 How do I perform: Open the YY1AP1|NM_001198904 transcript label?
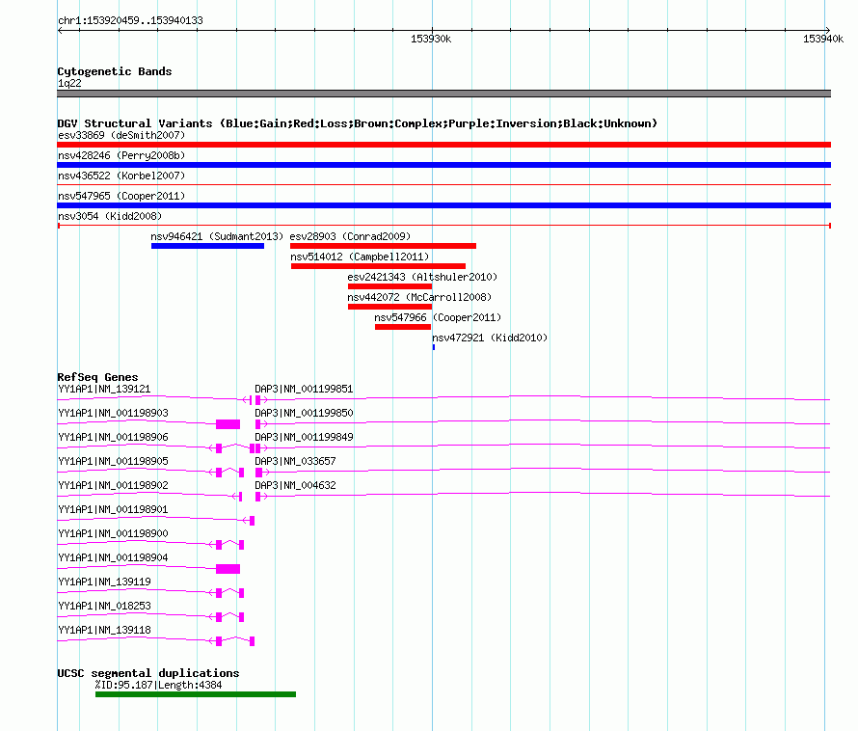tap(113, 558)
